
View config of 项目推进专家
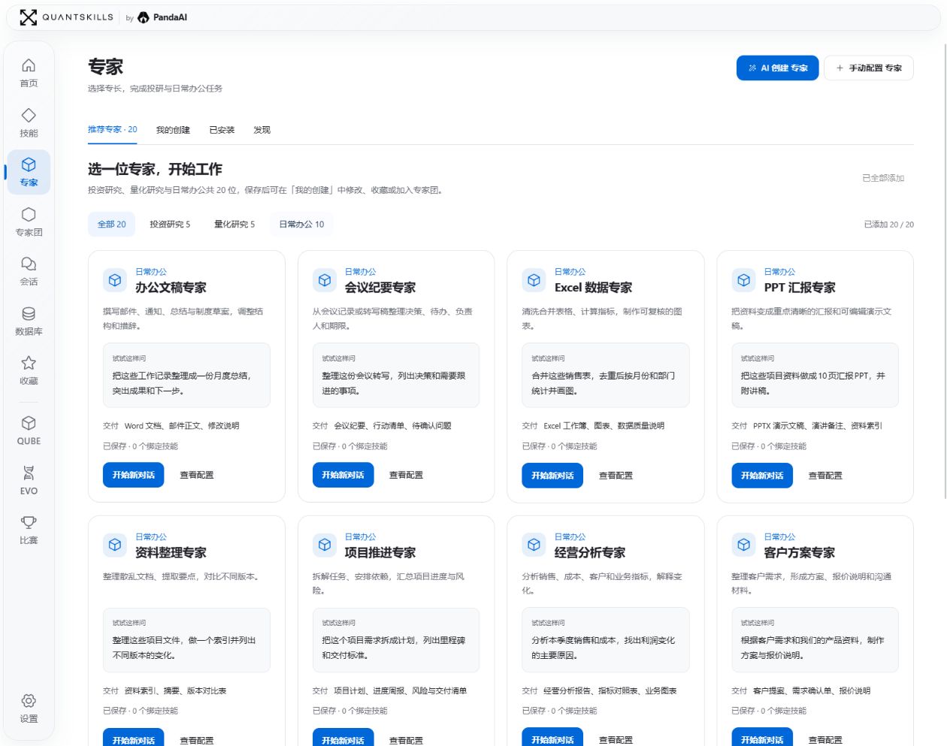coord(406,740)
